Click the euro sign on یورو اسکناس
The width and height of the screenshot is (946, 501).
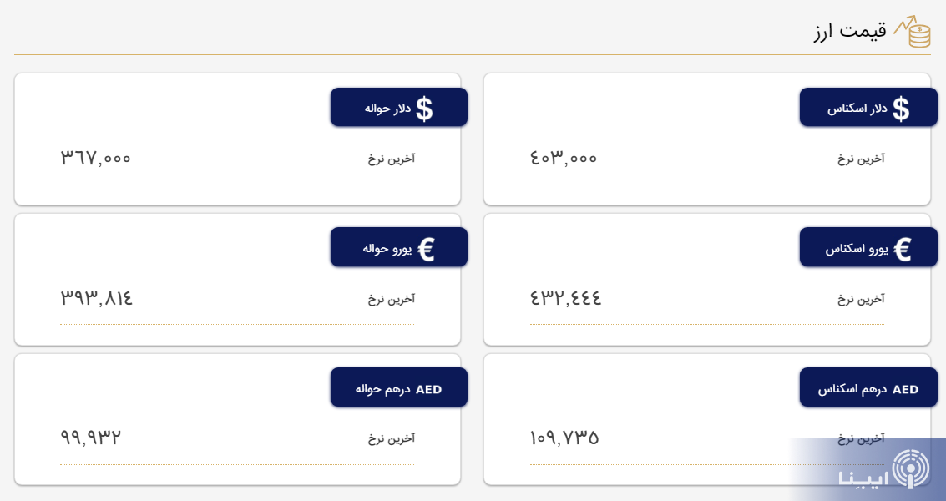tap(902, 249)
